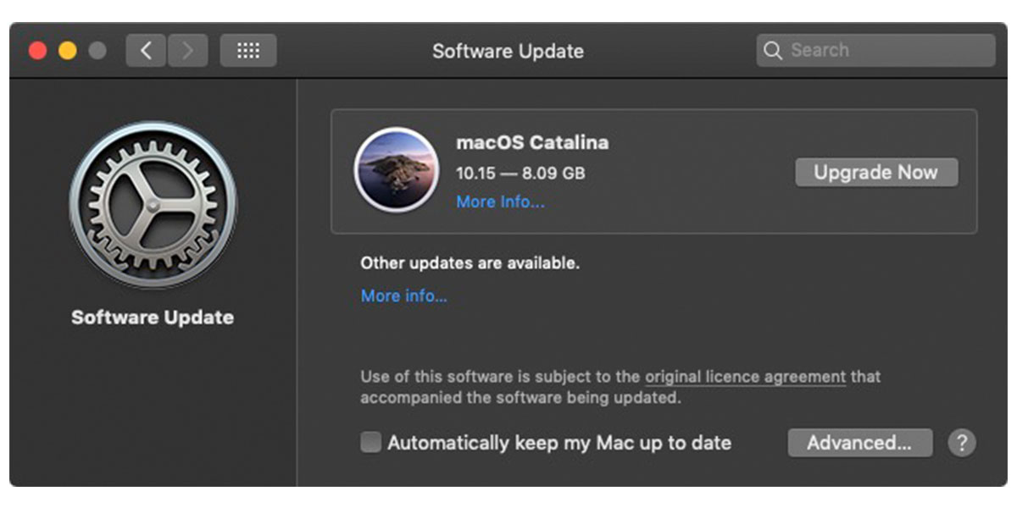This screenshot has height=508, width=1017.
Task: Click the Software Update window title
Action: 508,51
